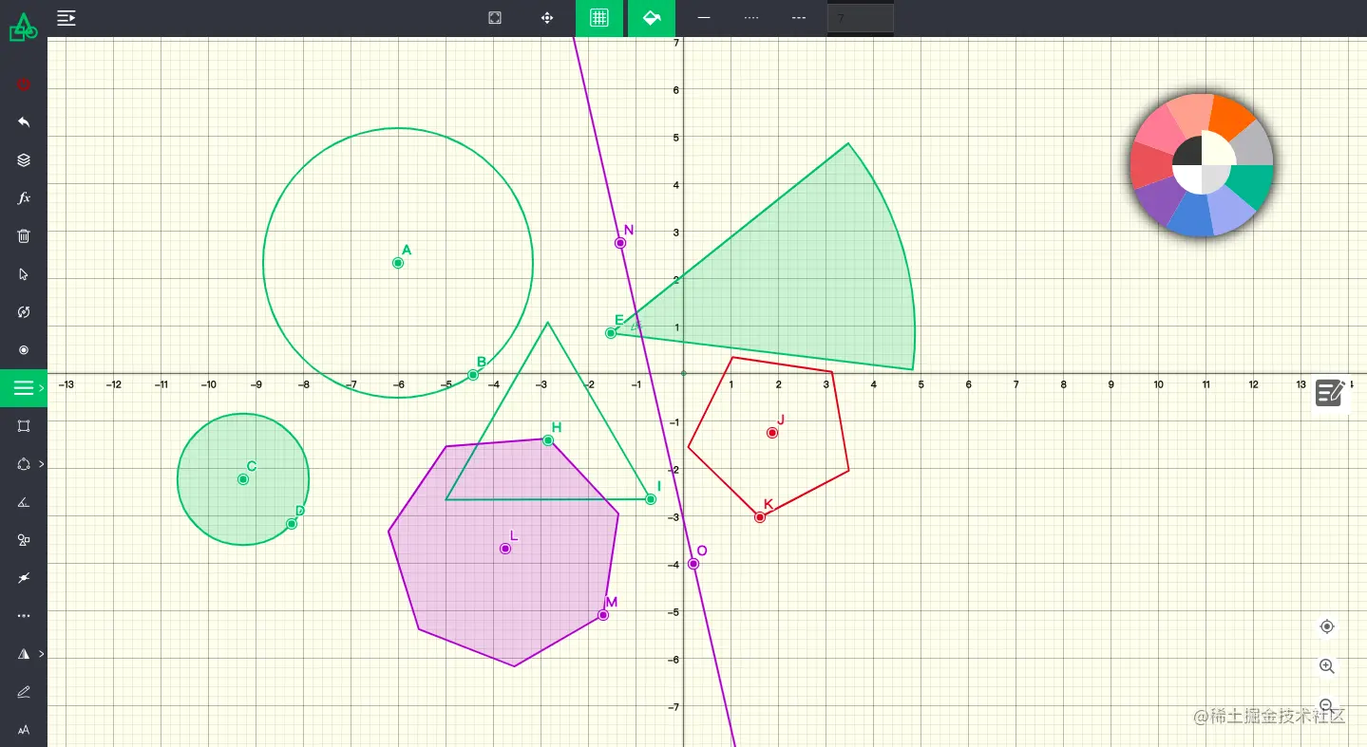The width and height of the screenshot is (1367, 747).
Task: Select the active green lines tool
Action: point(24,388)
